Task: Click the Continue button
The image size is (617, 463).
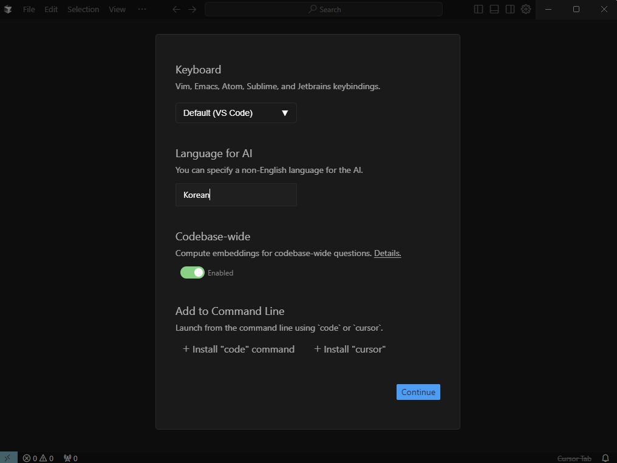Action: (418, 392)
